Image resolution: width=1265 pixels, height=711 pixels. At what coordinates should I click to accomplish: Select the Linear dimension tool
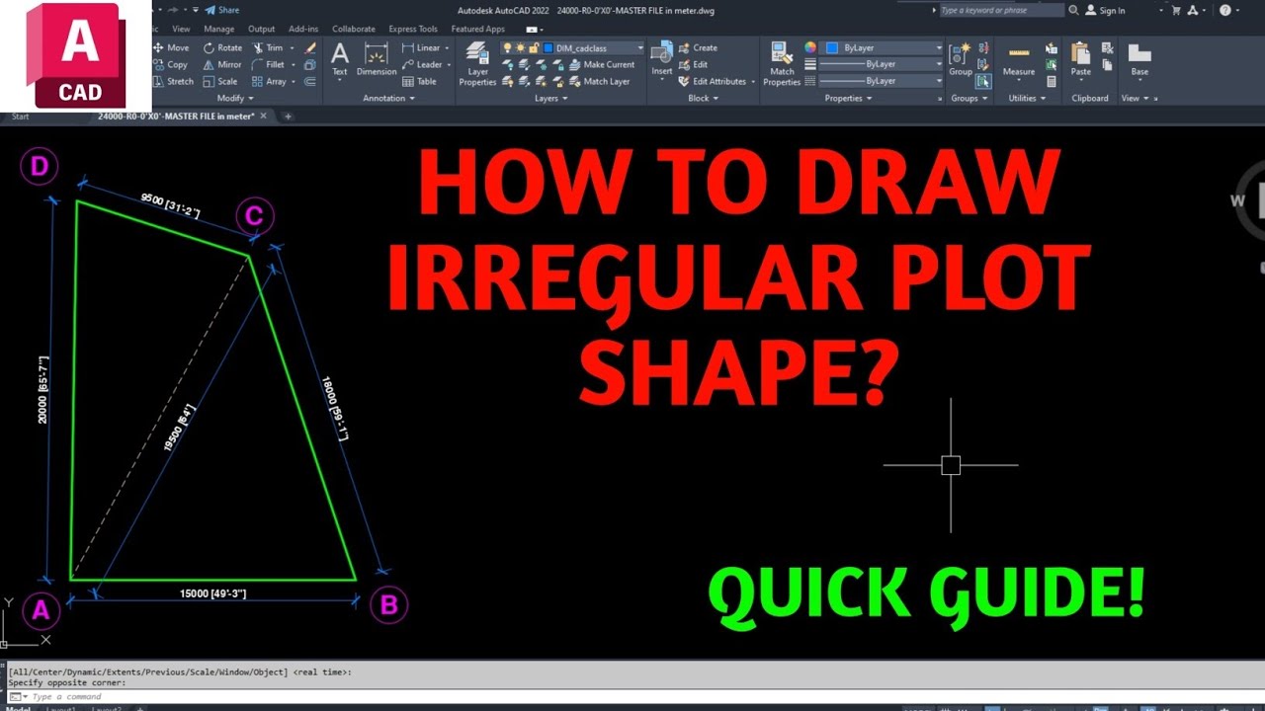(x=422, y=47)
